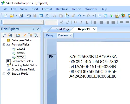Viewport: 130px width, 104px height.
Task: Open the Help menu
Action: 104,9
